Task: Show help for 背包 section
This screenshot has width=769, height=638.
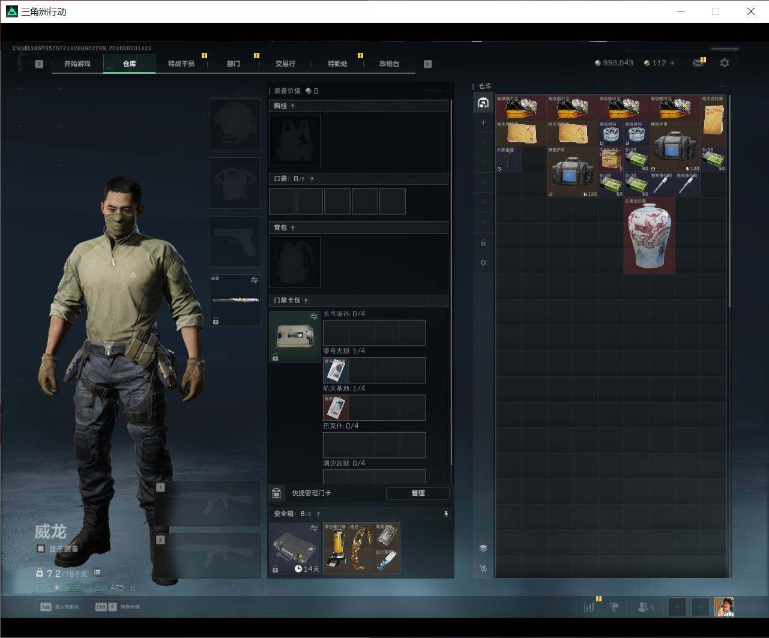Action: pos(293,228)
